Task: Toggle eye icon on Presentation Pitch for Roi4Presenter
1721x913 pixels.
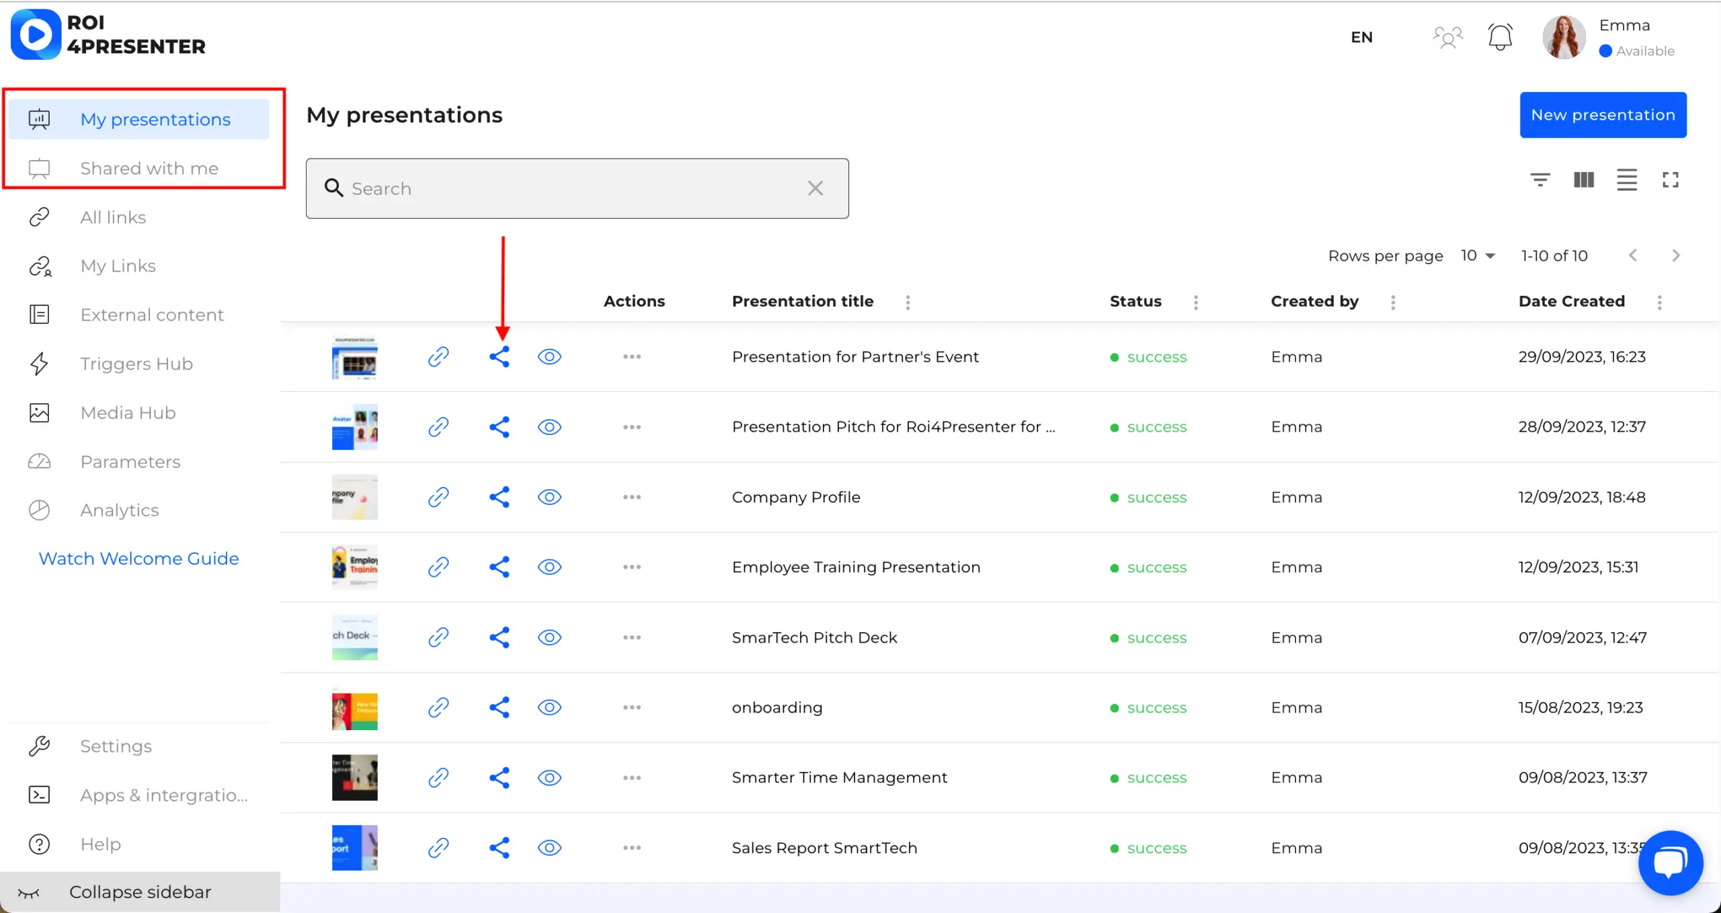Action: [550, 427]
